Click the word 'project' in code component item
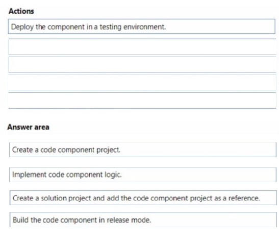Screen dimensions: 279x245 click(x=108, y=150)
